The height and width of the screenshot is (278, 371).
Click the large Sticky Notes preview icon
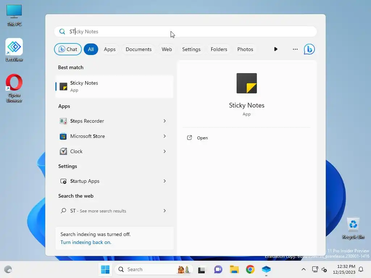tap(246, 83)
